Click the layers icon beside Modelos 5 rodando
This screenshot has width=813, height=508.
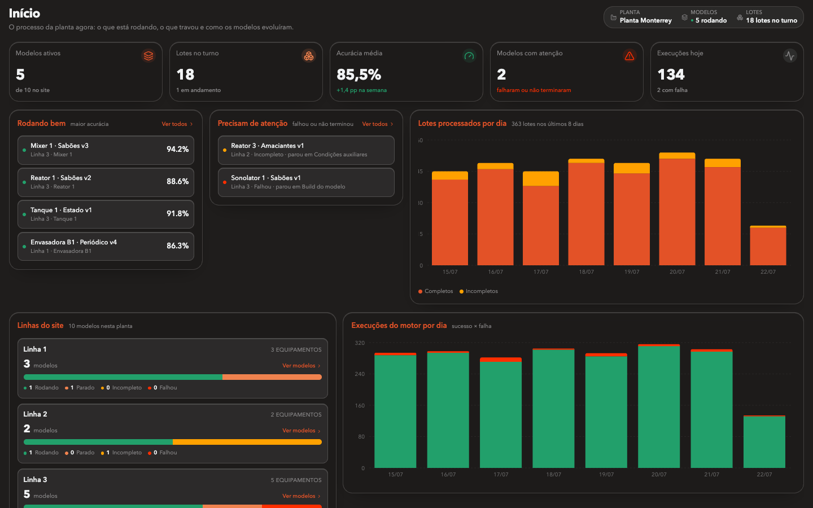[x=684, y=17]
